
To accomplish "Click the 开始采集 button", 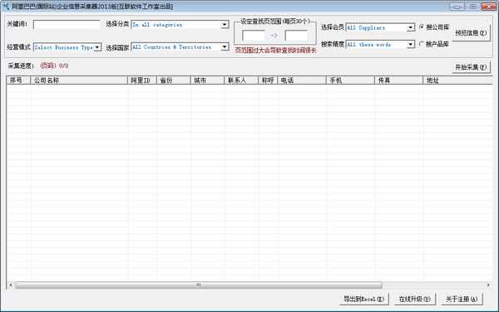I will pyautogui.click(x=471, y=67).
